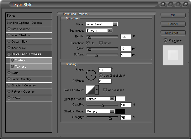Select the Satin label in list
Viewport: 191px width, 139px height.
coord(15,73)
